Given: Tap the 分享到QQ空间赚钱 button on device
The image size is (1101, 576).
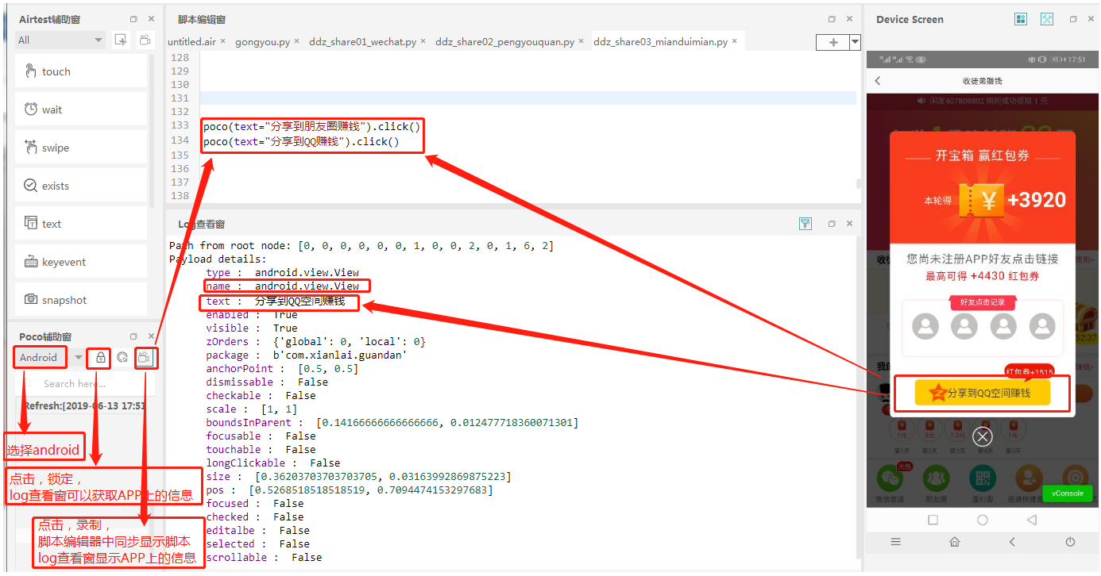Looking at the screenshot, I should [x=983, y=393].
